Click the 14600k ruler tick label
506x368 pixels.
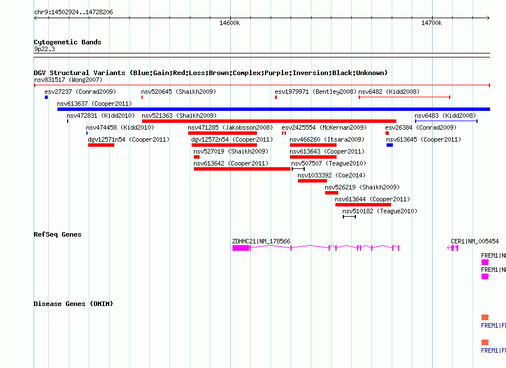pyautogui.click(x=230, y=23)
